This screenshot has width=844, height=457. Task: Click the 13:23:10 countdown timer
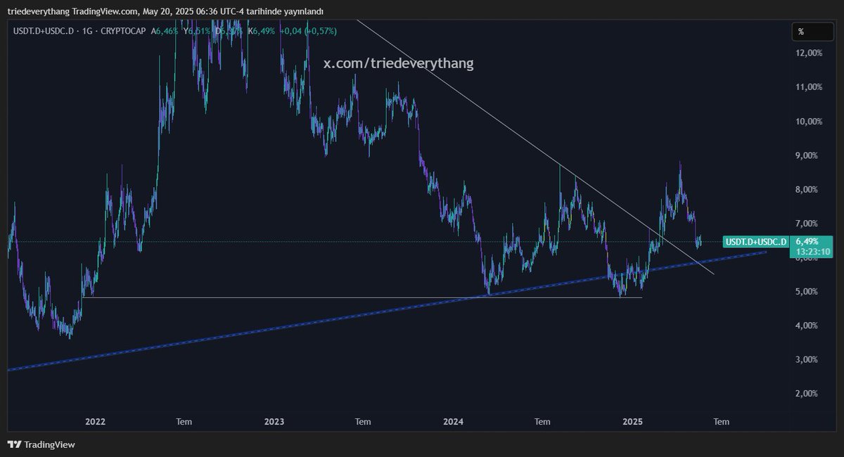814,252
